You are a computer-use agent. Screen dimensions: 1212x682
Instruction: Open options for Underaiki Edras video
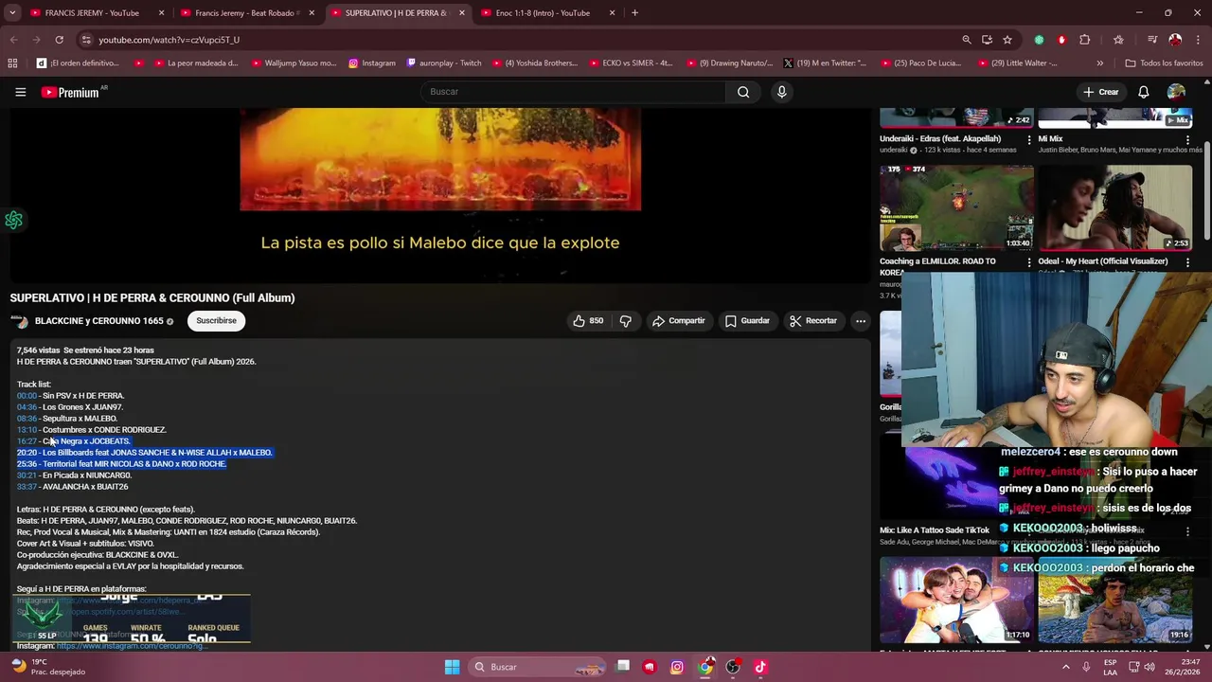tap(1029, 139)
